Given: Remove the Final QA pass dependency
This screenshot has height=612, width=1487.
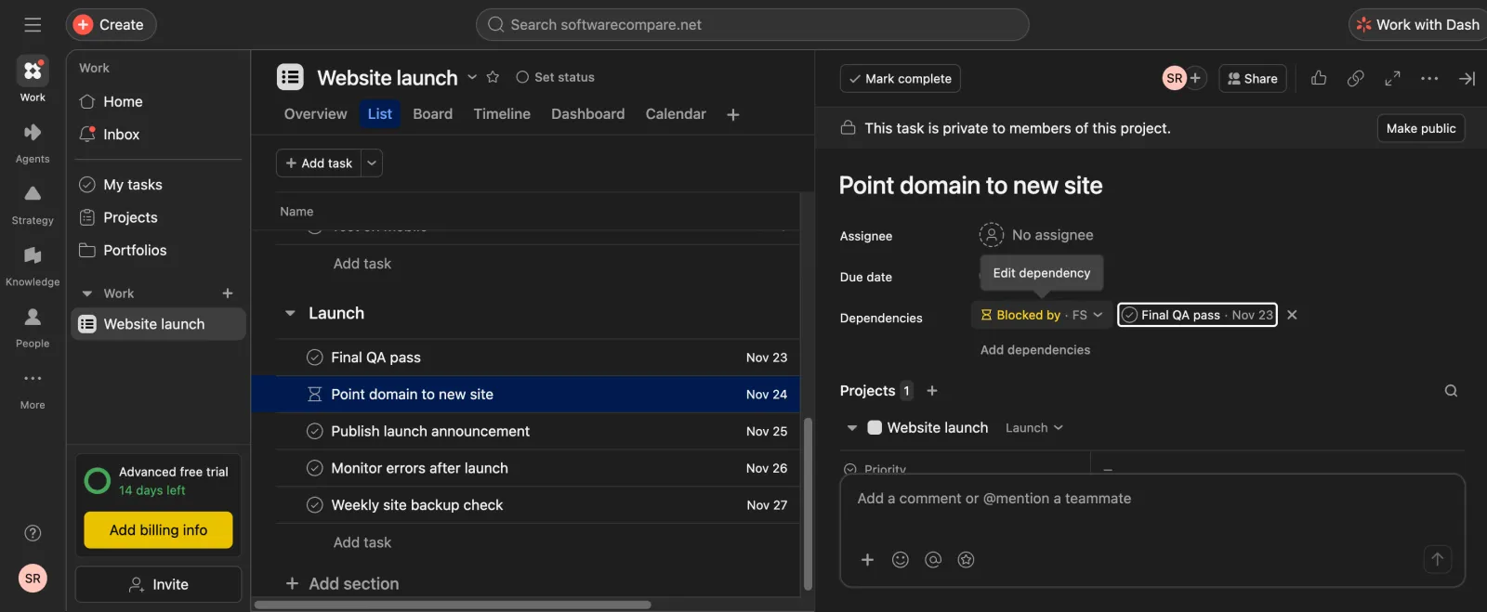Looking at the screenshot, I should pyautogui.click(x=1292, y=316).
